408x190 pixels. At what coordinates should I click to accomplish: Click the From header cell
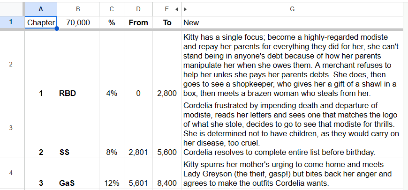tap(138, 22)
